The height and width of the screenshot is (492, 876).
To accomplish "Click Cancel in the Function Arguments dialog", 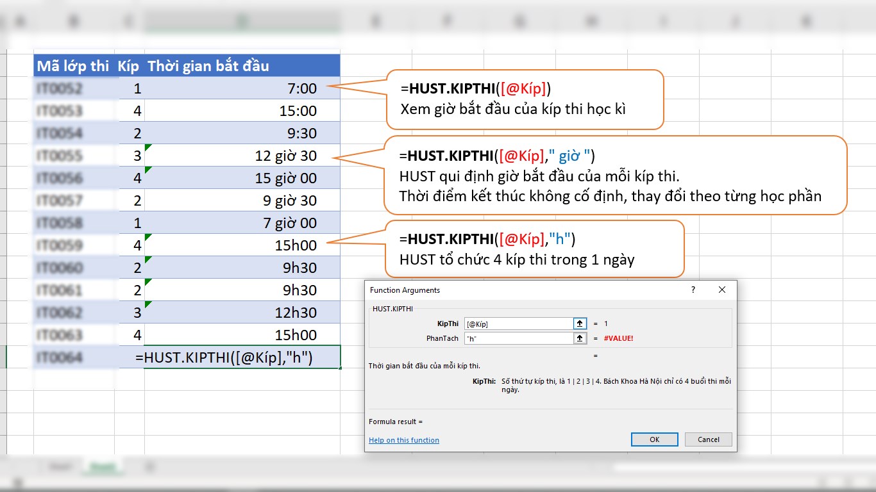I will click(x=709, y=439).
